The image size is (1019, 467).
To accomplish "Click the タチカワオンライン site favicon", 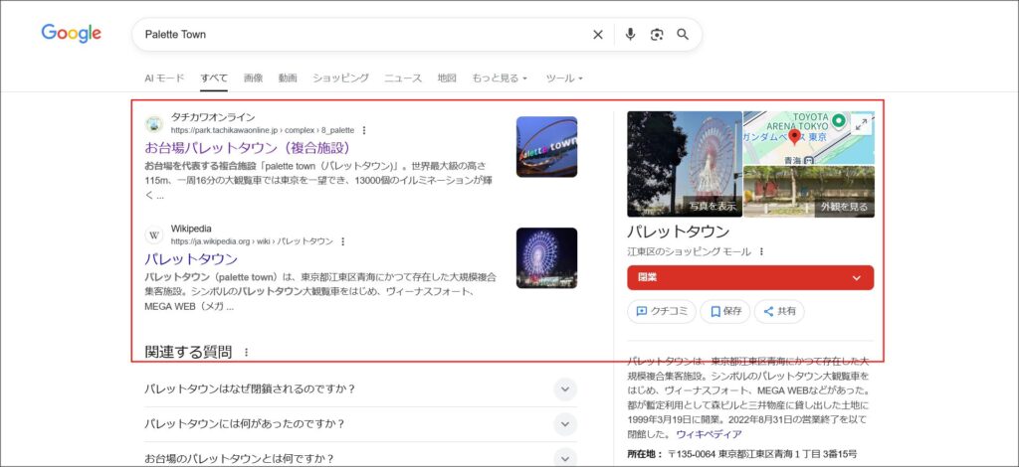I will (154, 124).
